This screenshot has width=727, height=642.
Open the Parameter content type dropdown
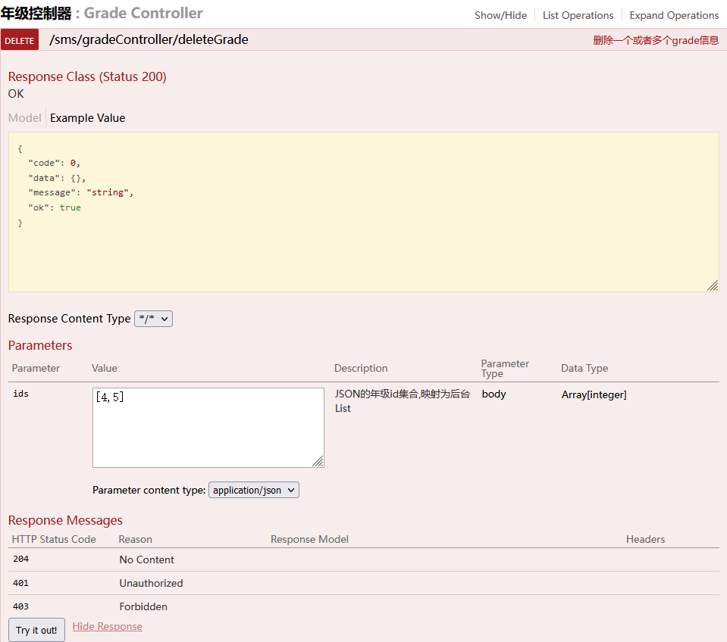coord(254,490)
